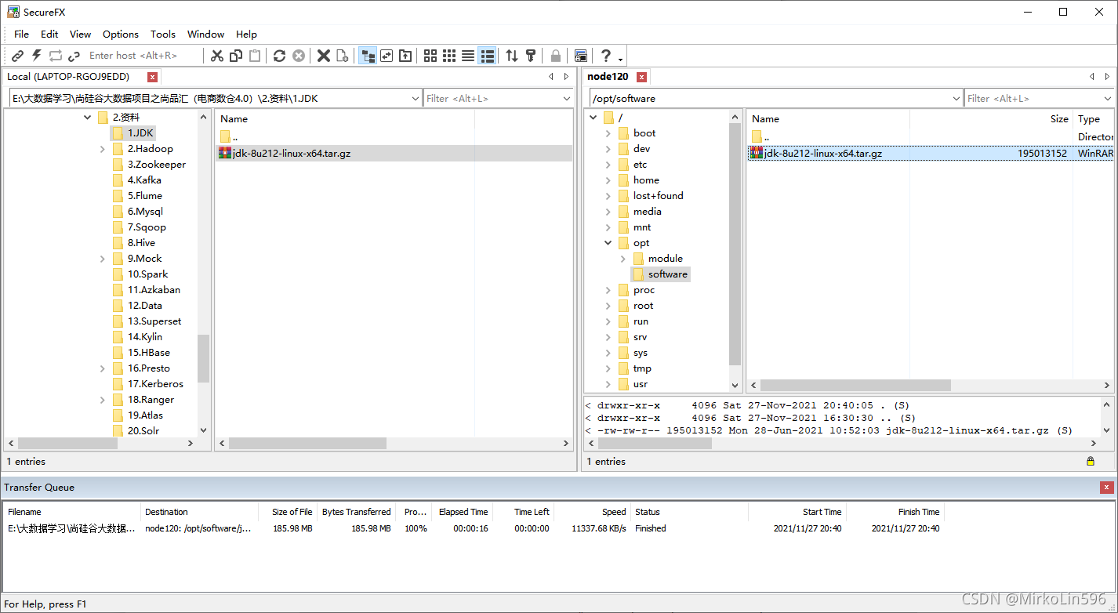Open the local path dropdown
The width and height of the screenshot is (1118, 613).
pos(416,98)
